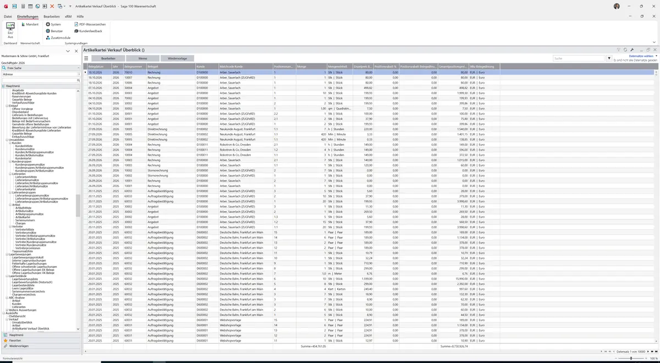The image size is (660, 363).
Task: Click the navigation search field
Action: click(39, 80)
